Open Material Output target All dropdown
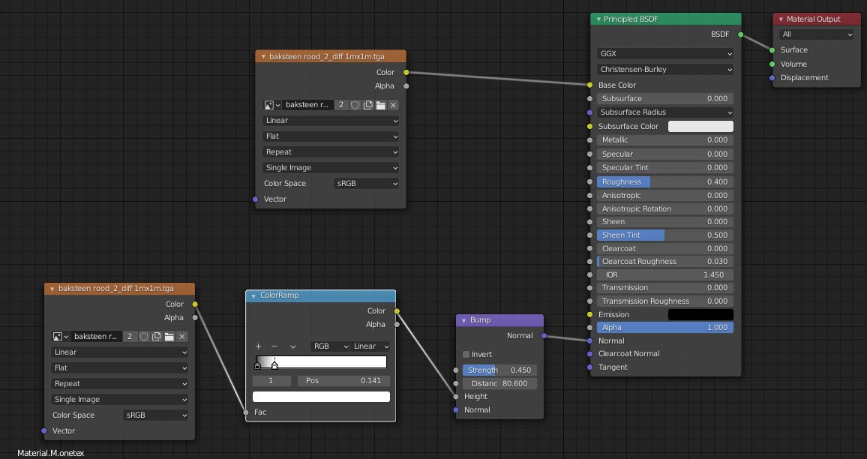Image resolution: width=867 pixels, height=459 pixels. (x=816, y=34)
